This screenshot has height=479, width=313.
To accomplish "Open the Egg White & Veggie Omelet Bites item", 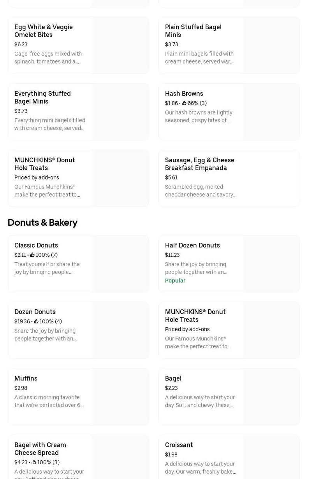I will coord(44,31).
